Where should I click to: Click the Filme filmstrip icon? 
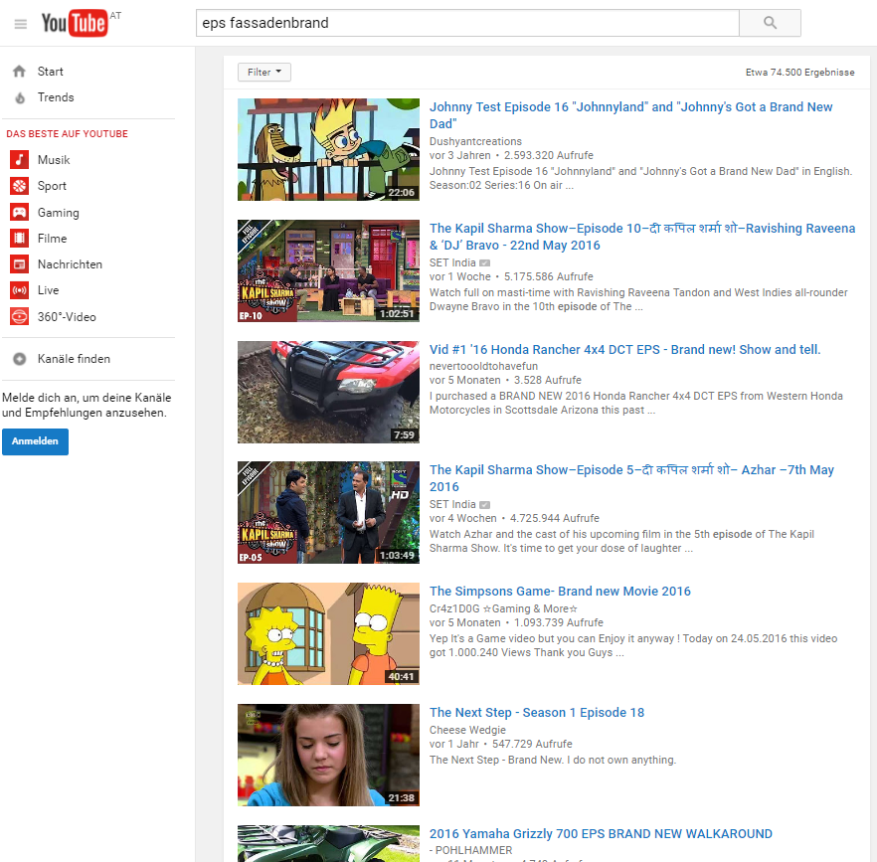tap(19, 239)
